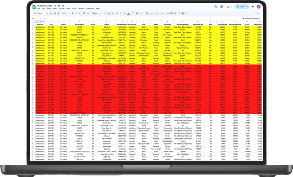This screenshot has height=177, width=293.
Task: Toggle strikethrough formatting
Action: point(125,13)
